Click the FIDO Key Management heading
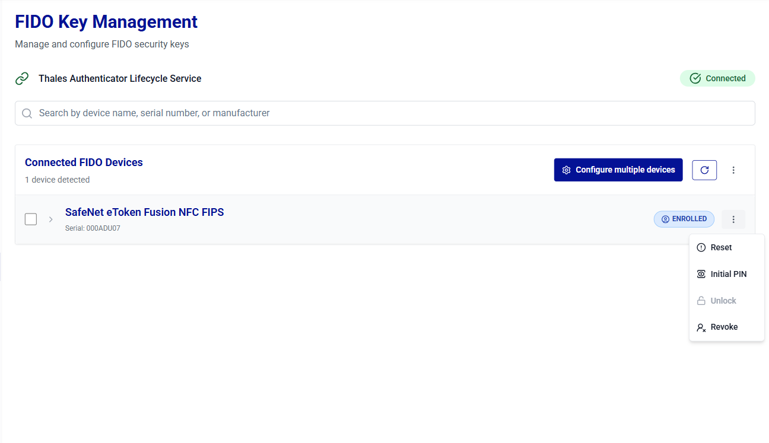This screenshot has height=443, width=769. (106, 22)
